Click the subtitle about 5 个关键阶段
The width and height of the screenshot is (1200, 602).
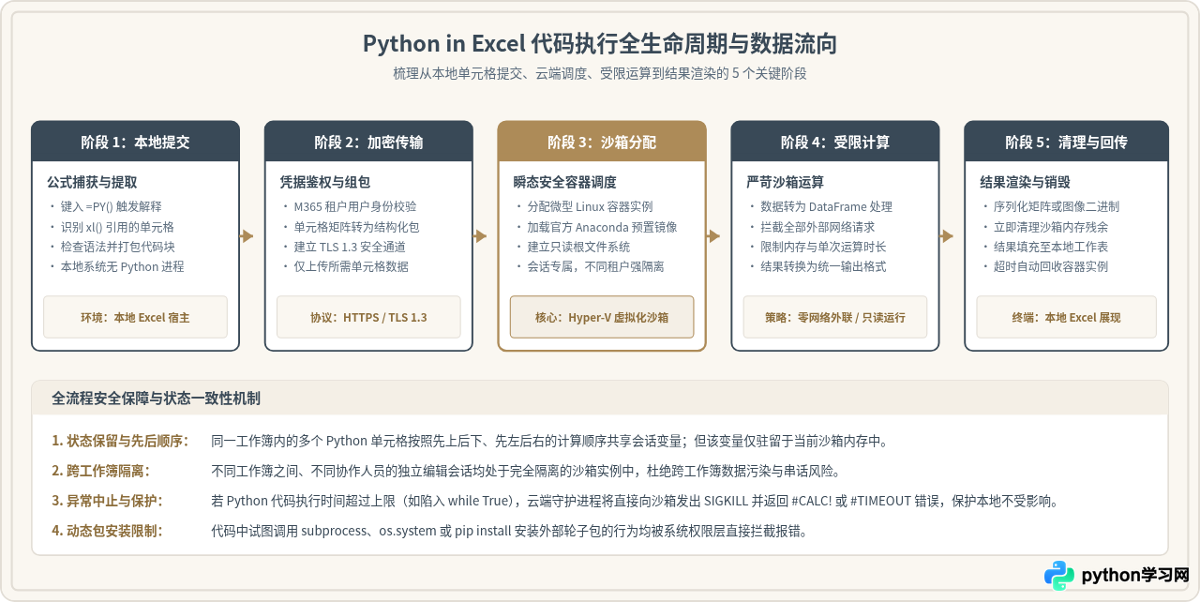[600, 73]
